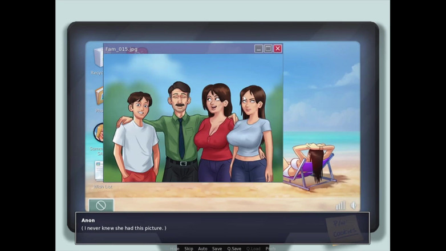Toggle Auto advance in the quick menu
Screen dimensions: 446x251
click(202, 249)
